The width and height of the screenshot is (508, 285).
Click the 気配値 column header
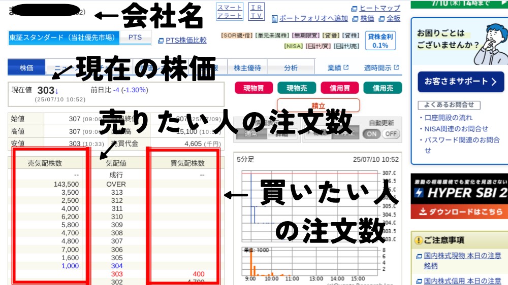coord(116,163)
